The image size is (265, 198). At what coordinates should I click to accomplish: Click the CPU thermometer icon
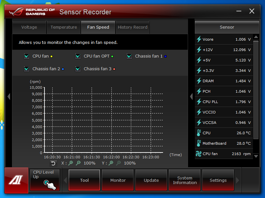(199, 133)
